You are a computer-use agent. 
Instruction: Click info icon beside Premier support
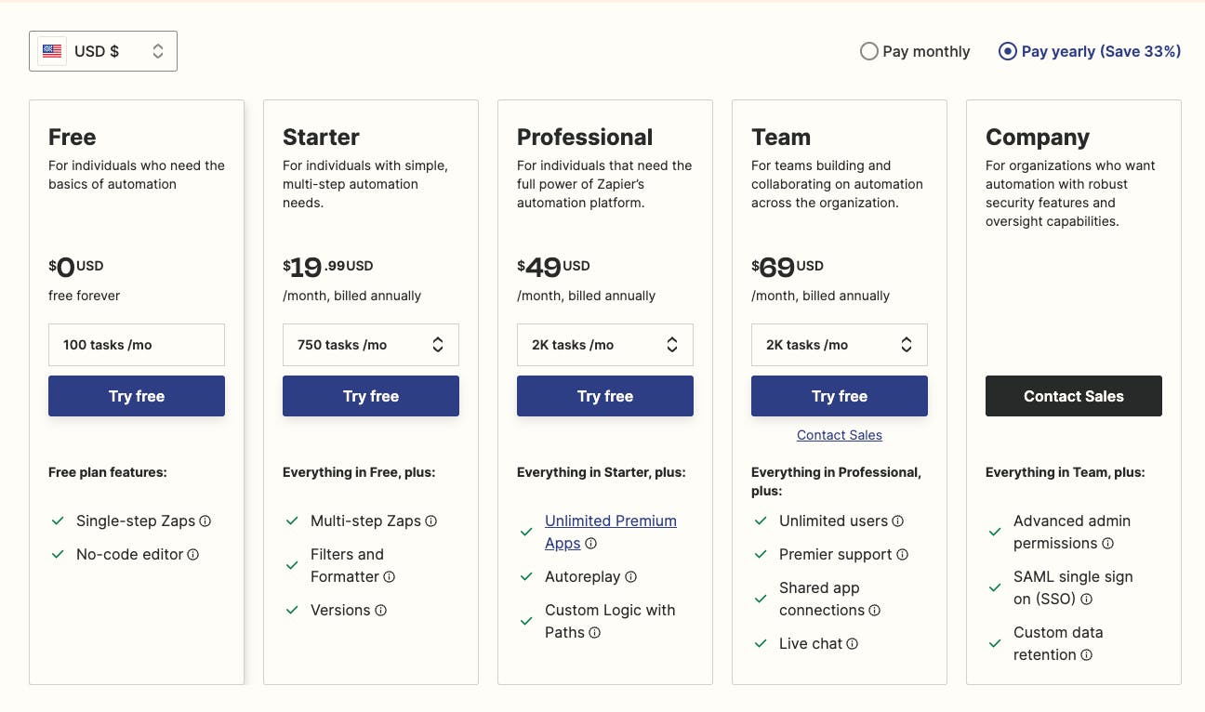[x=902, y=555]
